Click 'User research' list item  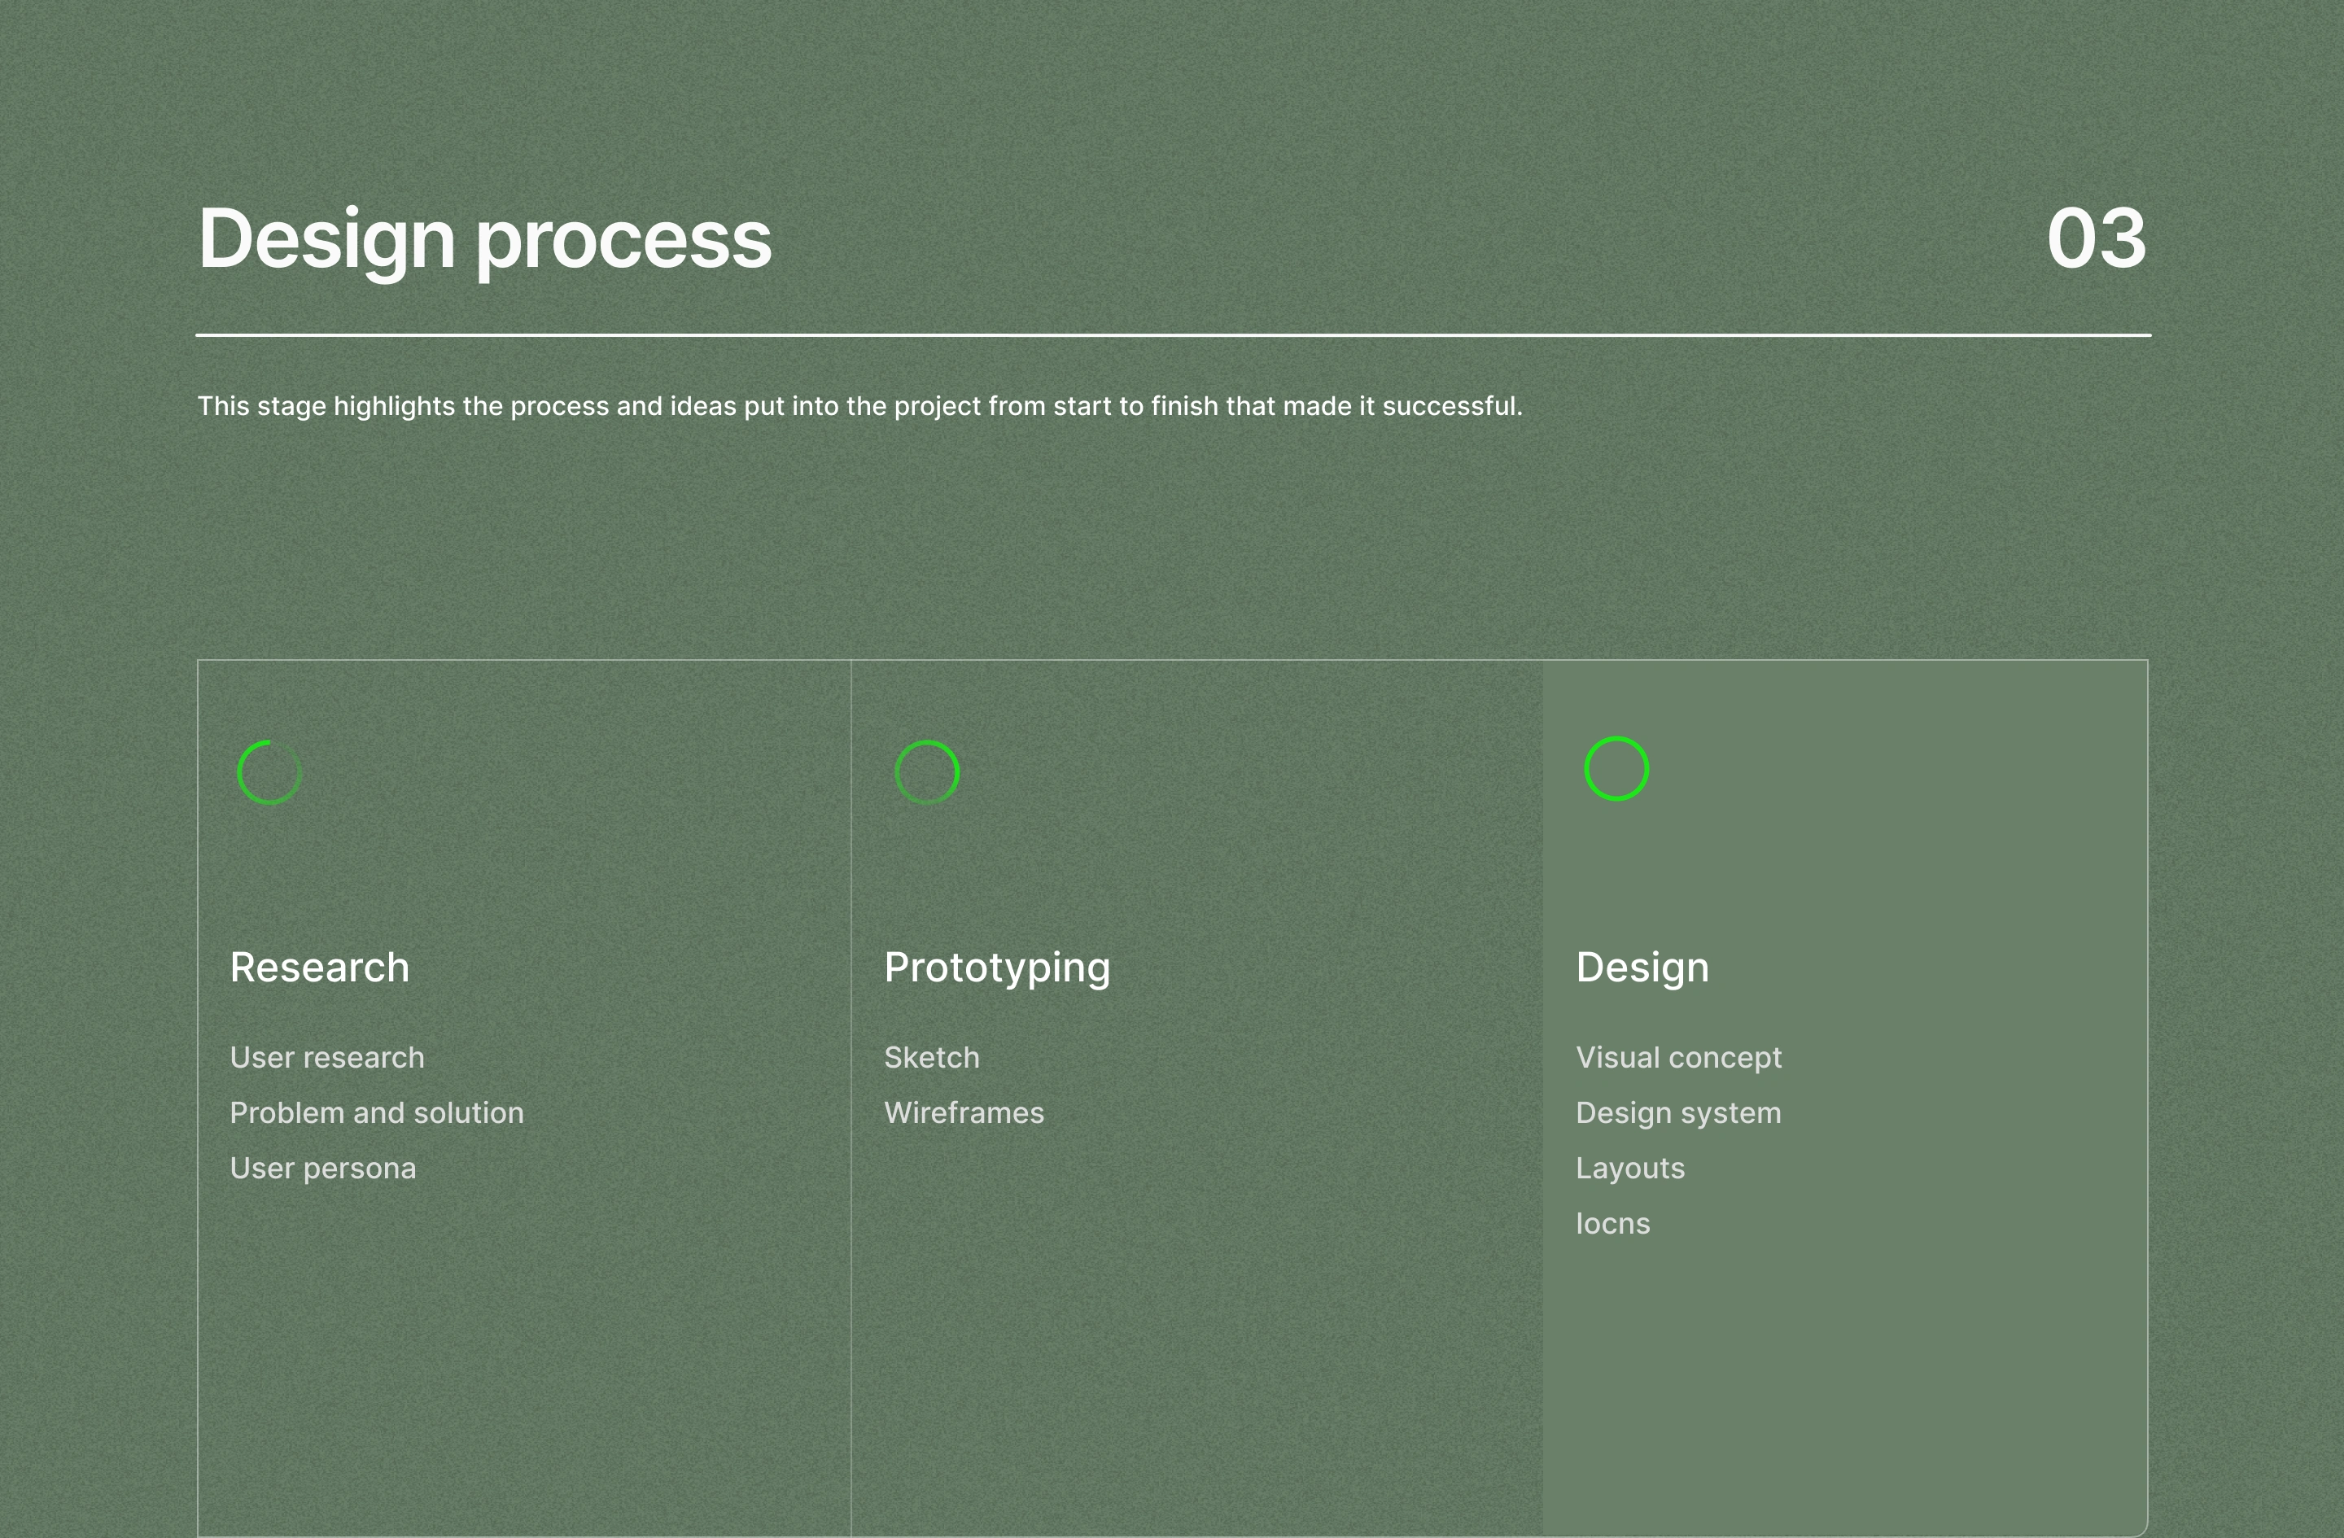(327, 1058)
